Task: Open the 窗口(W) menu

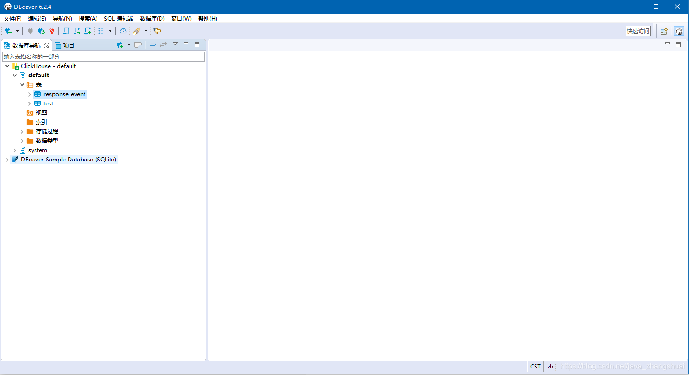Action: [181, 19]
